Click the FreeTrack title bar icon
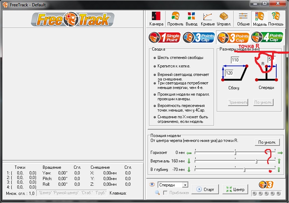This screenshot has height=203, width=289. tap(5, 5)
